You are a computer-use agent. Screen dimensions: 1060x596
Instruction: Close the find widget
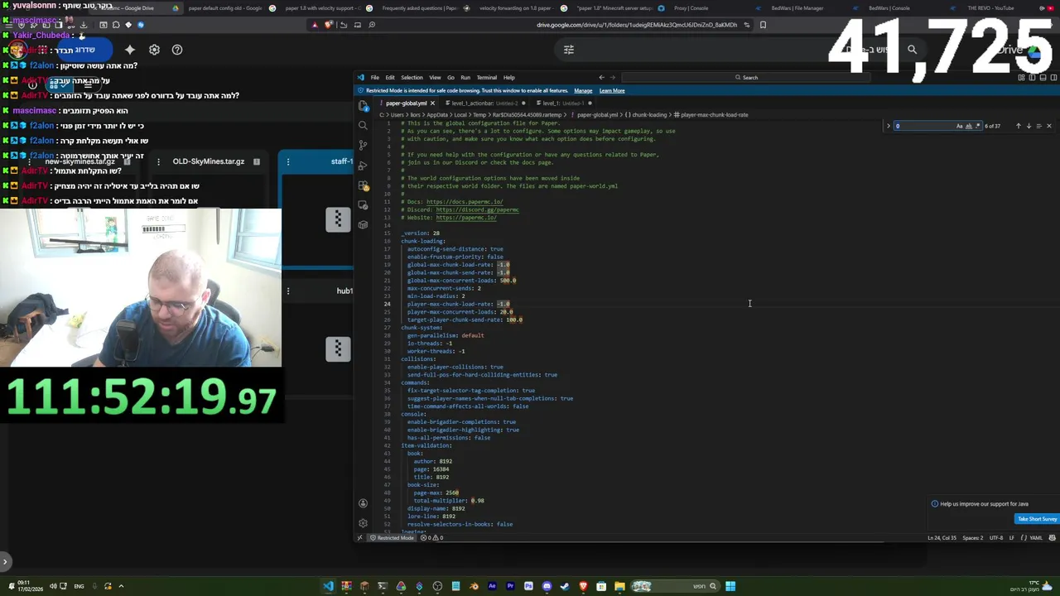(x=1048, y=126)
